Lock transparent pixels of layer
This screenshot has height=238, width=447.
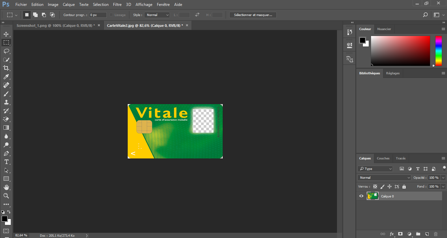(x=375, y=187)
